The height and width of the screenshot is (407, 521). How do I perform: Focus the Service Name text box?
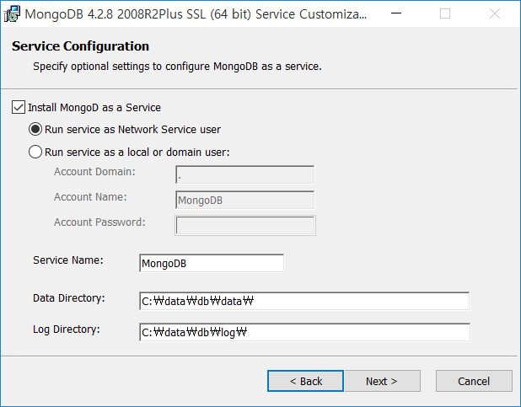[212, 263]
